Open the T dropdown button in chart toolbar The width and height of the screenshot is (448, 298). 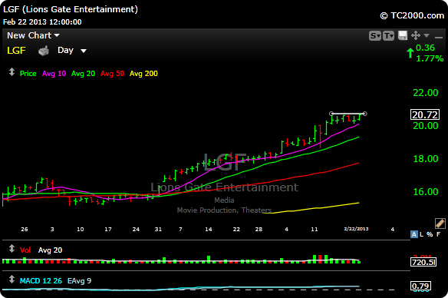coord(389,36)
